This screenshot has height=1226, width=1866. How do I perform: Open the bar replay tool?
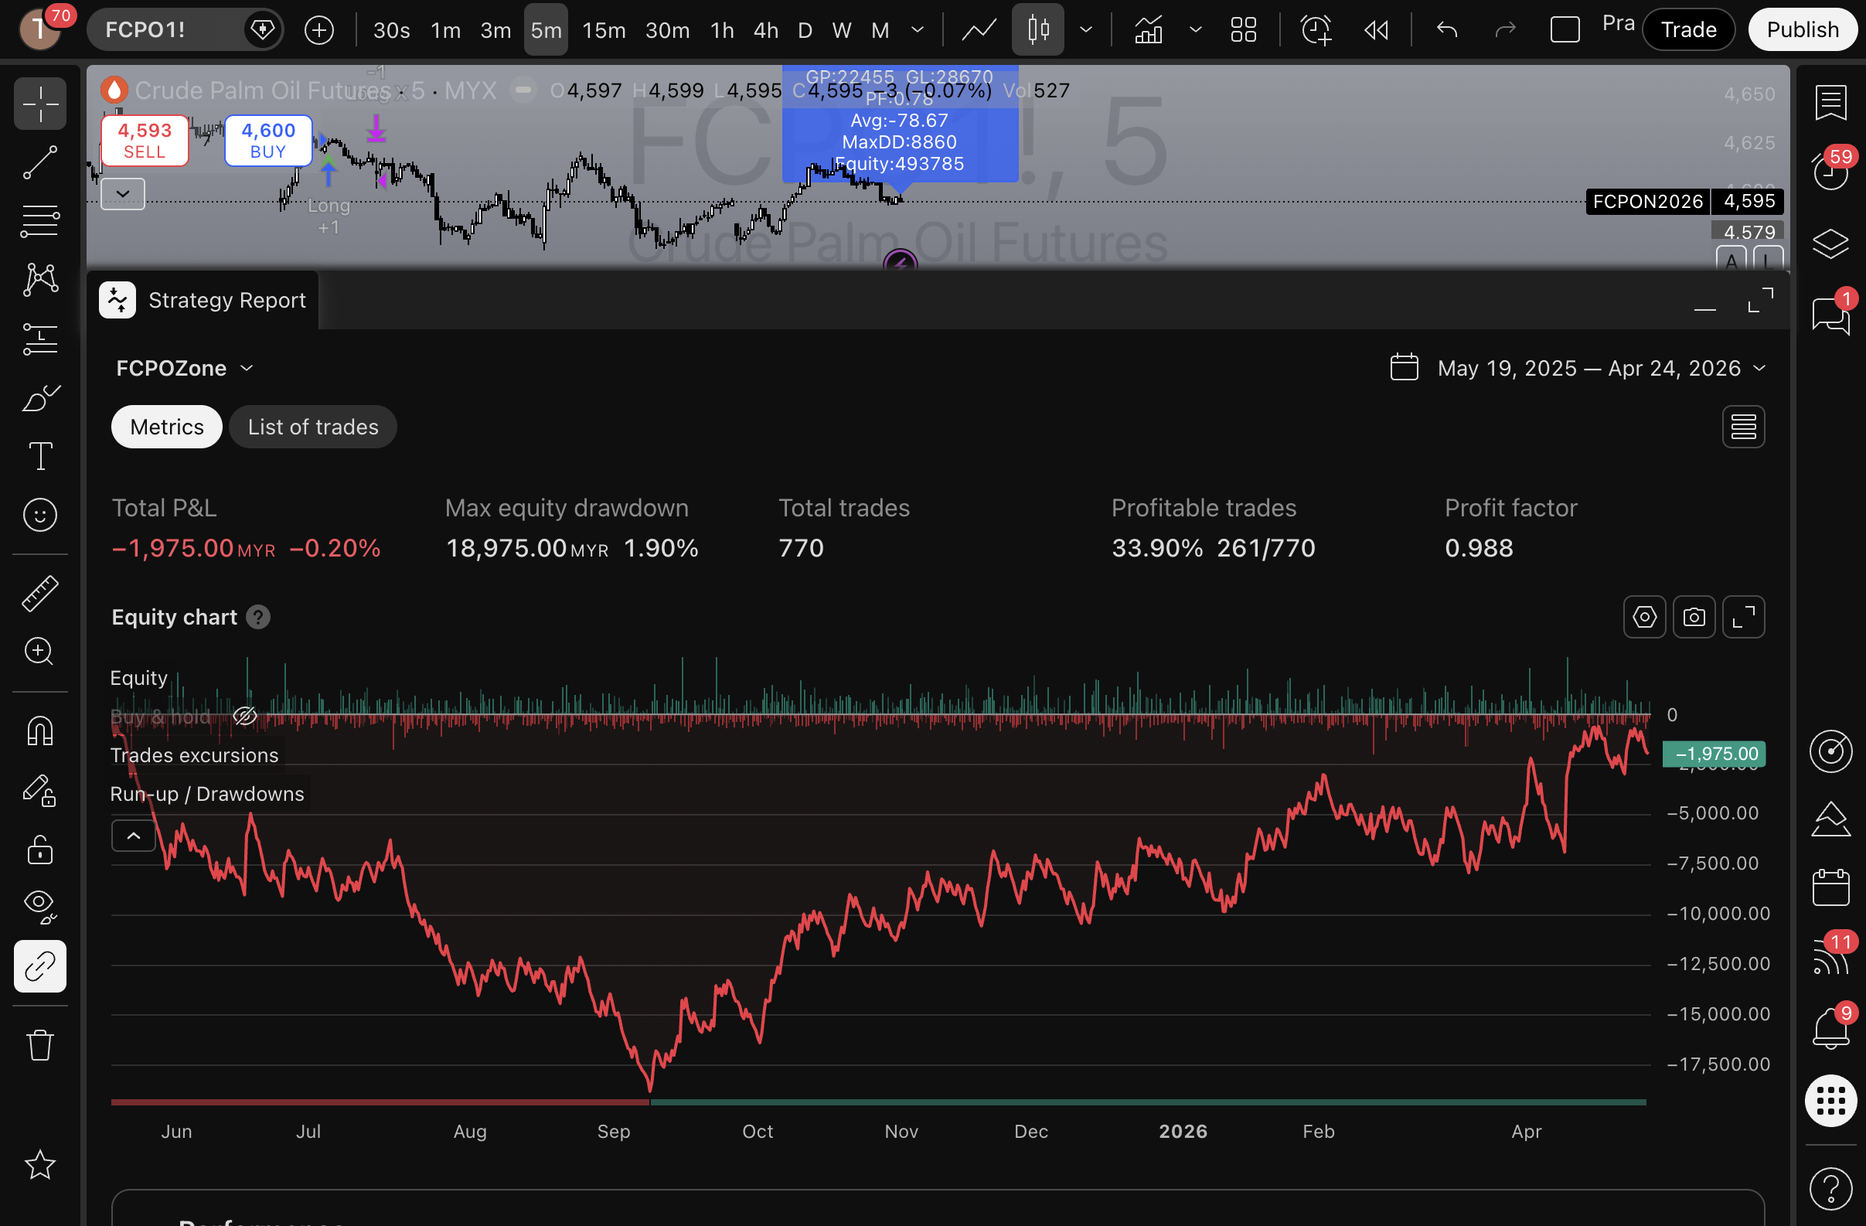click(1376, 30)
